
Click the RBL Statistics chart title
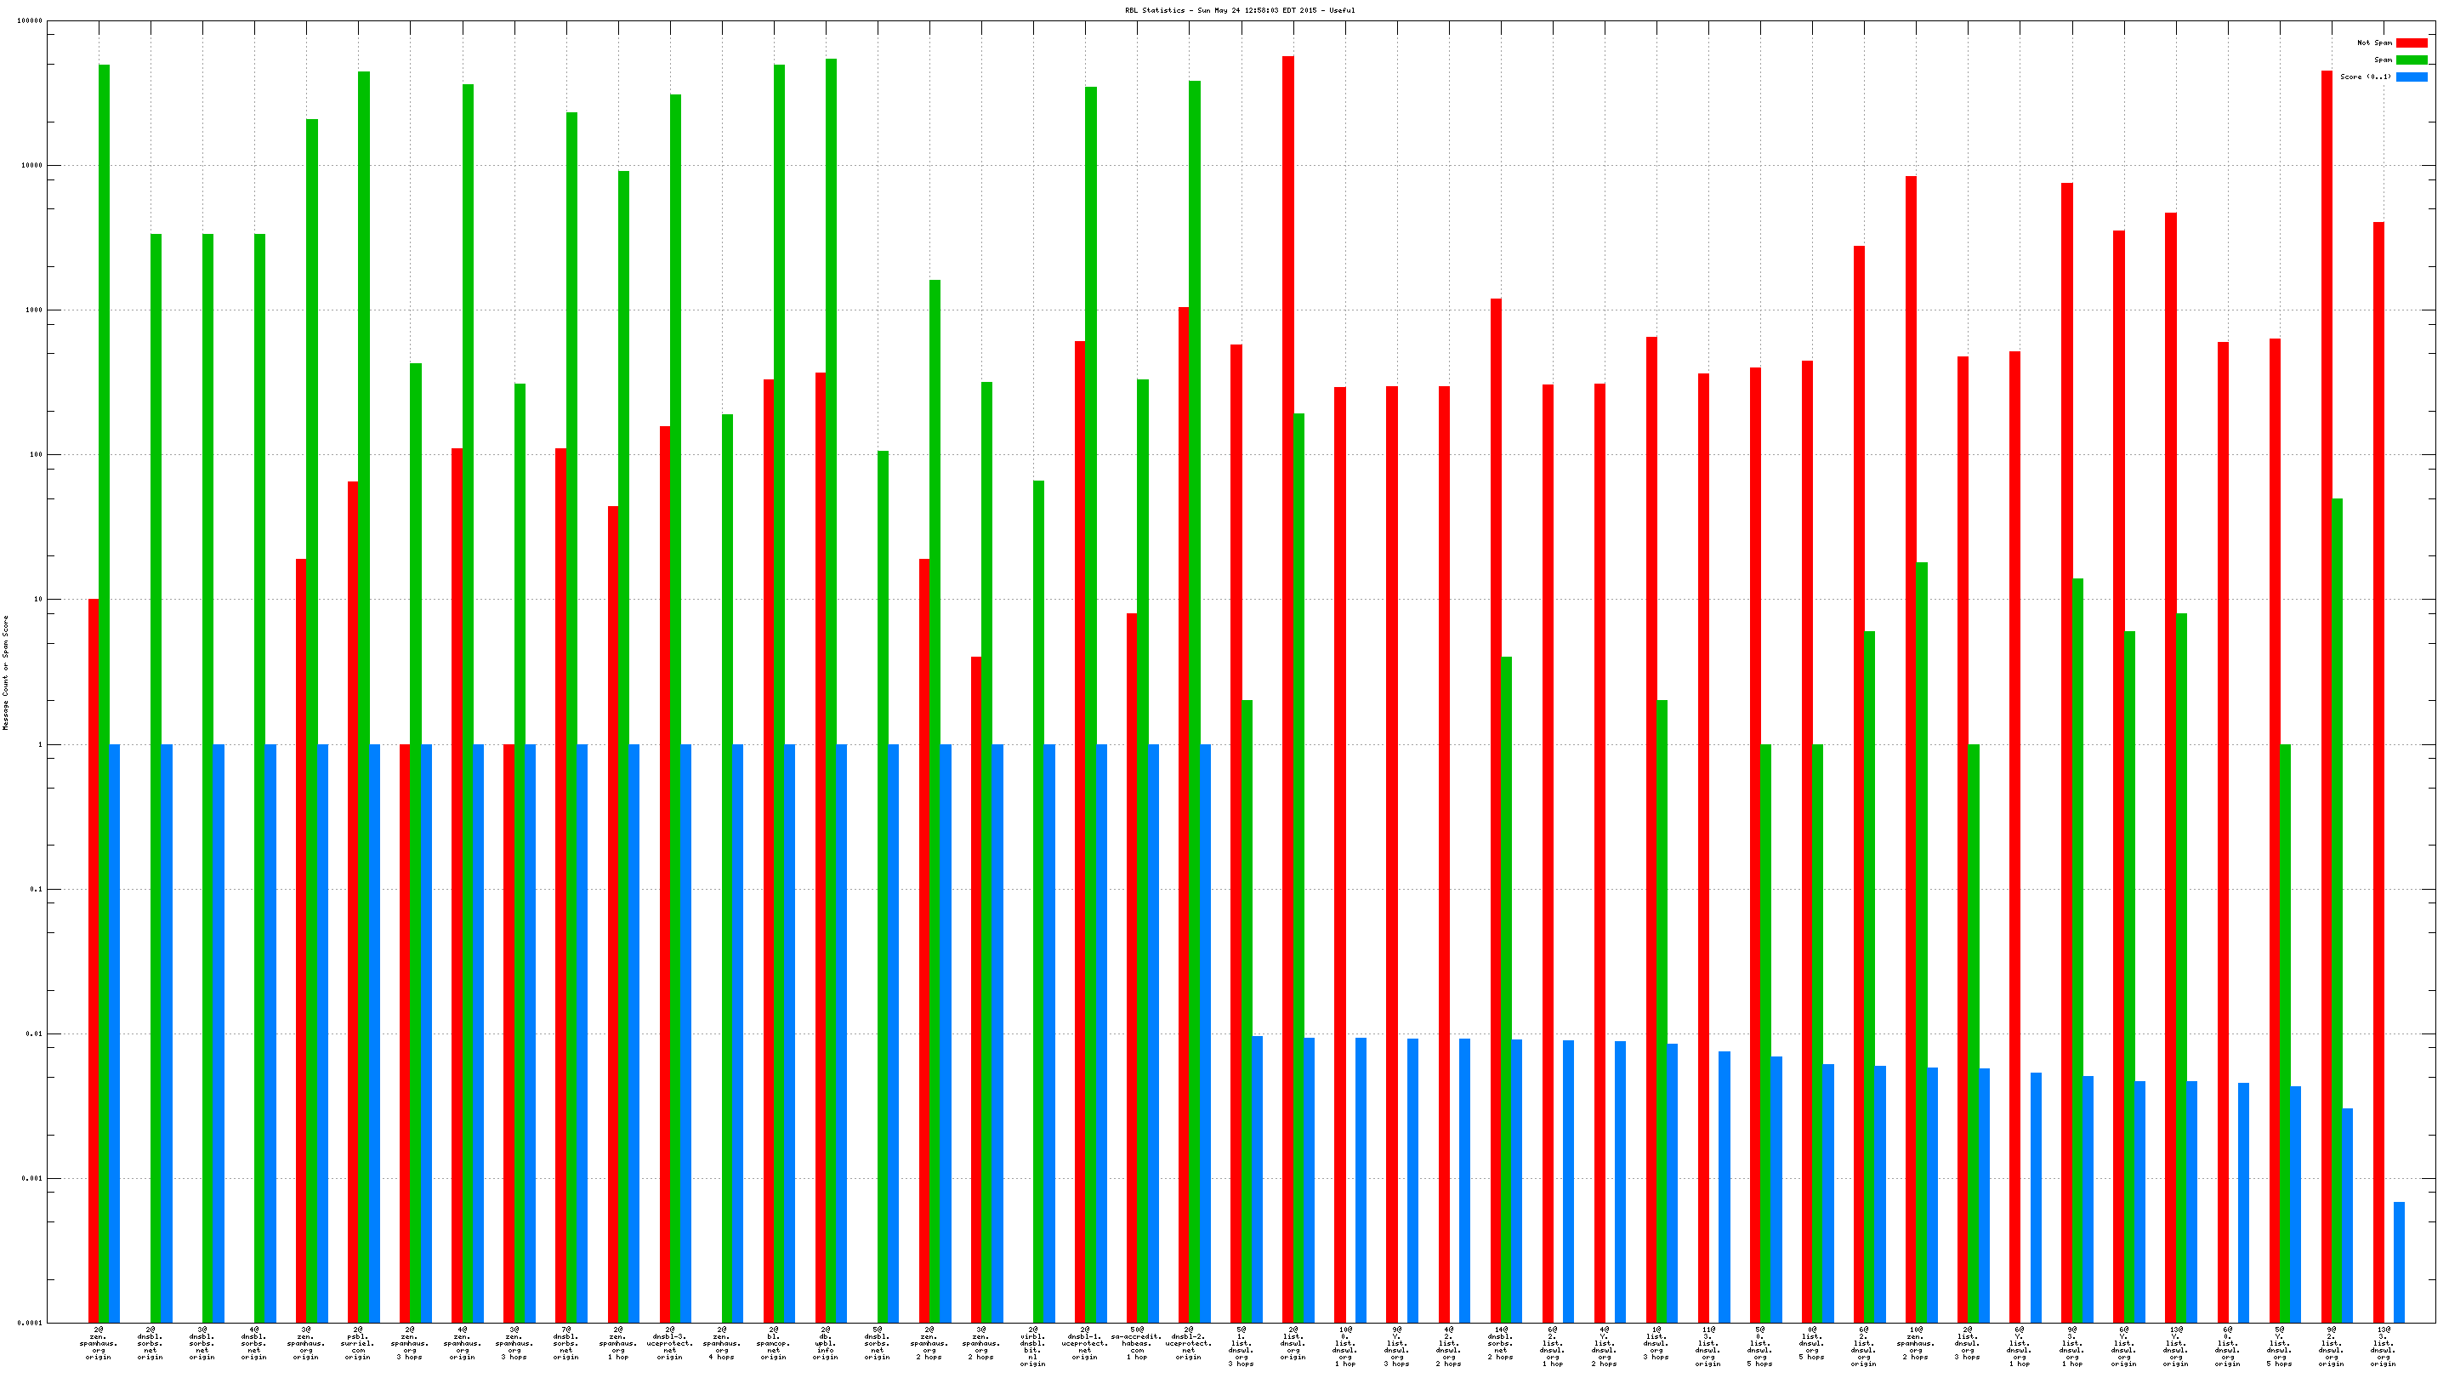[1240, 10]
